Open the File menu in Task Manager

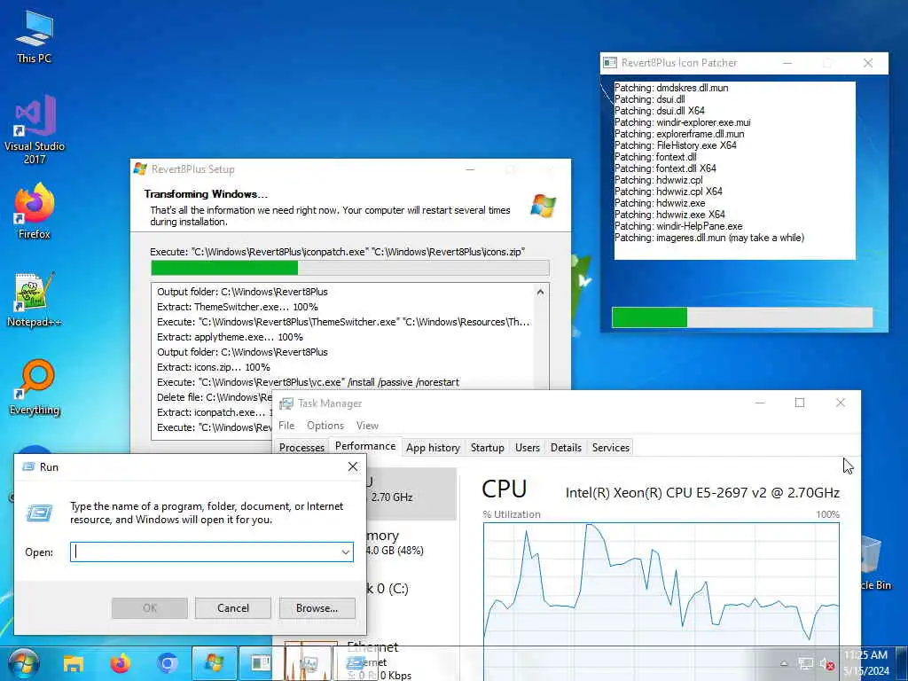click(x=286, y=426)
